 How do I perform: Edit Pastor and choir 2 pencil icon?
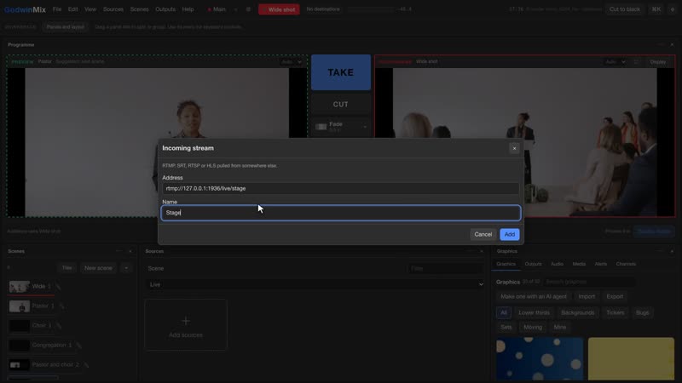tap(86, 365)
